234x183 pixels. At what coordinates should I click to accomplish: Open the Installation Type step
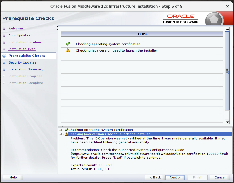click(22, 49)
